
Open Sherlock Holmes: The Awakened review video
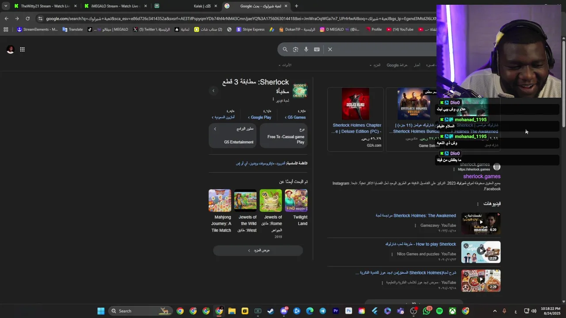coord(416,216)
